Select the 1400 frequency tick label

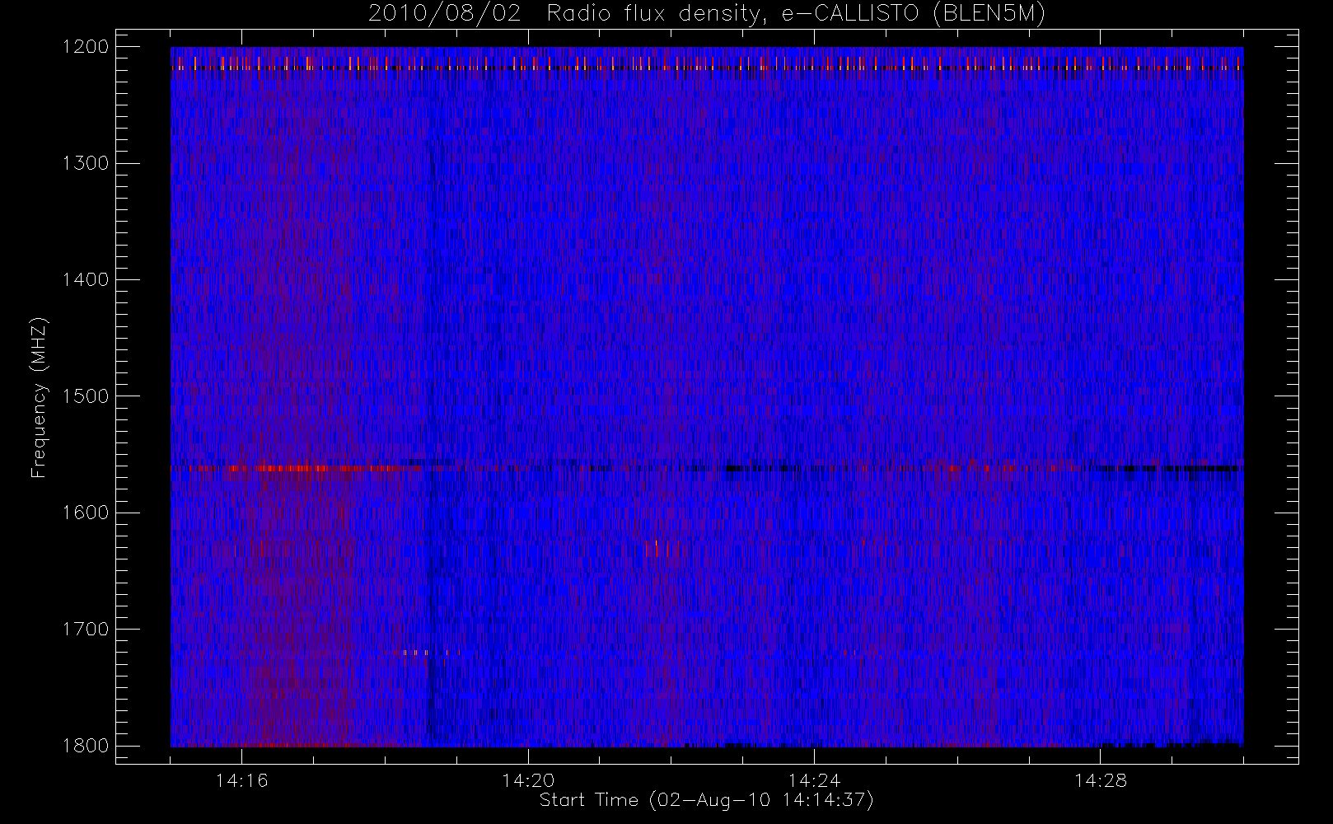86,279
